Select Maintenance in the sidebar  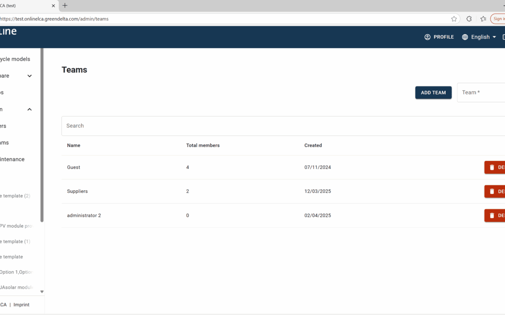click(x=12, y=160)
